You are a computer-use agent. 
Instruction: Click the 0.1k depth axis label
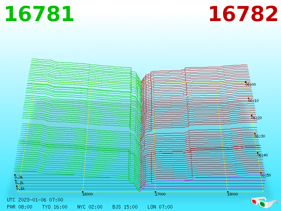(x=20, y=188)
